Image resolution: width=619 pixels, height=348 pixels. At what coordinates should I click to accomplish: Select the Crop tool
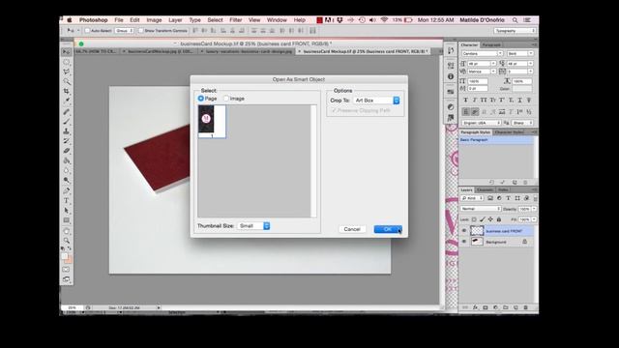click(67, 92)
